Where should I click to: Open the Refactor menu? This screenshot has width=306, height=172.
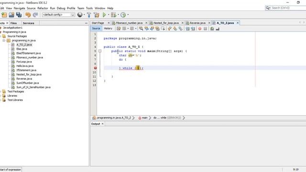[43, 8]
